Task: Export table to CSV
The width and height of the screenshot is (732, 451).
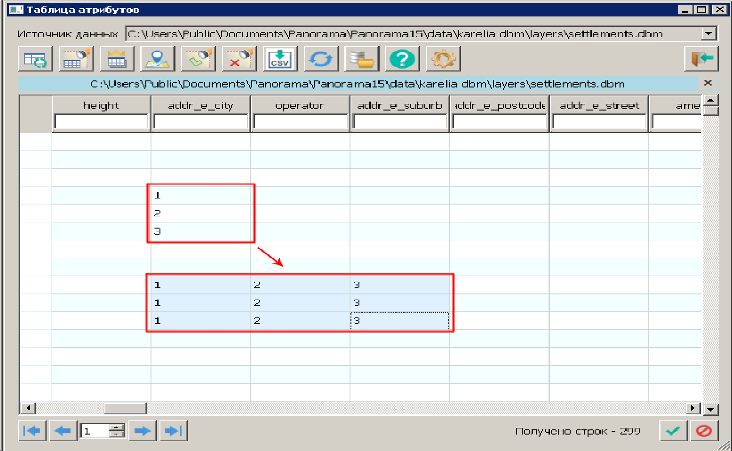Action: pos(280,59)
